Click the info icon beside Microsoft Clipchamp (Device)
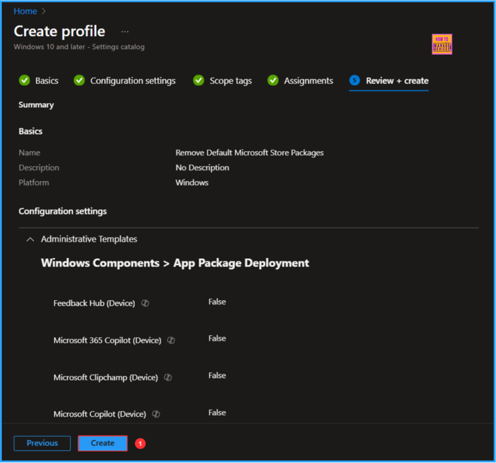 (168, 377)
